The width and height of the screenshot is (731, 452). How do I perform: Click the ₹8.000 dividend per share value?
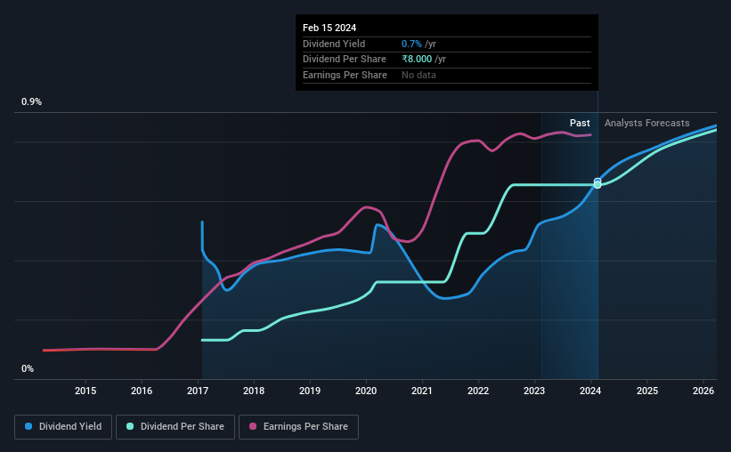coord(417,60)
